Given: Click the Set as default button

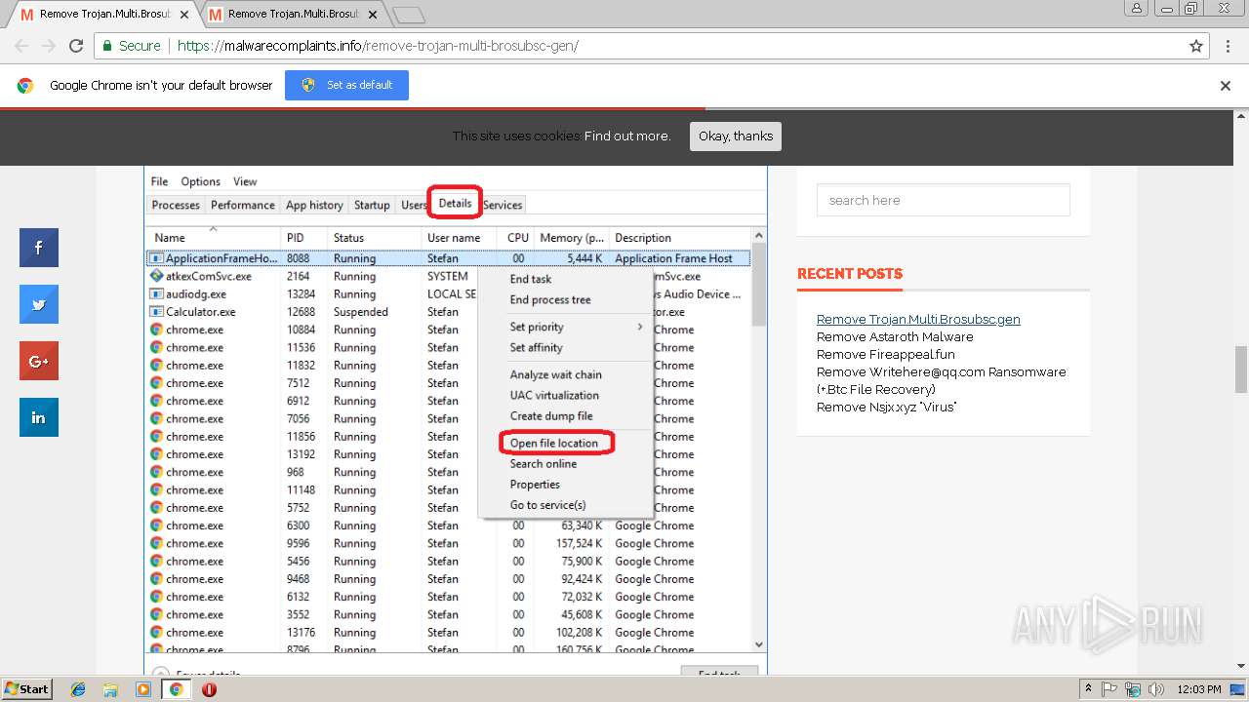Looking at the screenshot, I should (346, 86).
